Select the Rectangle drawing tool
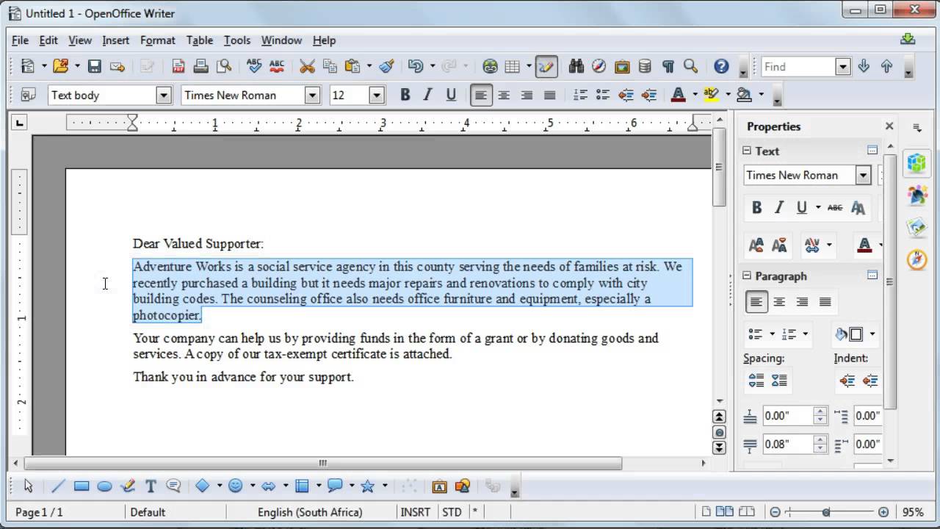The height and width of the screenshot is (529, 940). (82, 486)
